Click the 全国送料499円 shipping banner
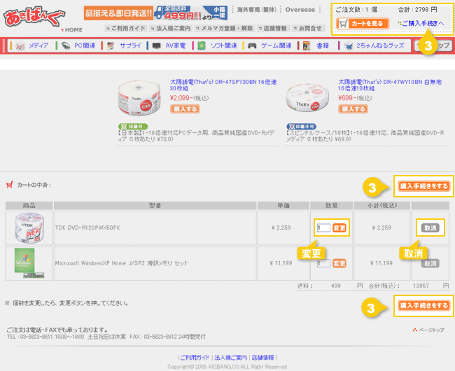455x371 pixels. click(190, 13)
